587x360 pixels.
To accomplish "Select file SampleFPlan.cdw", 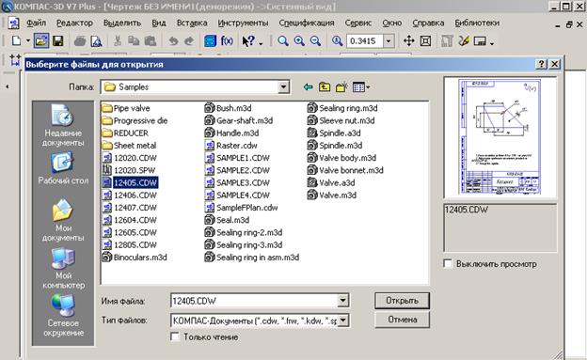I will pyautogui.click(x=242, y=208).
